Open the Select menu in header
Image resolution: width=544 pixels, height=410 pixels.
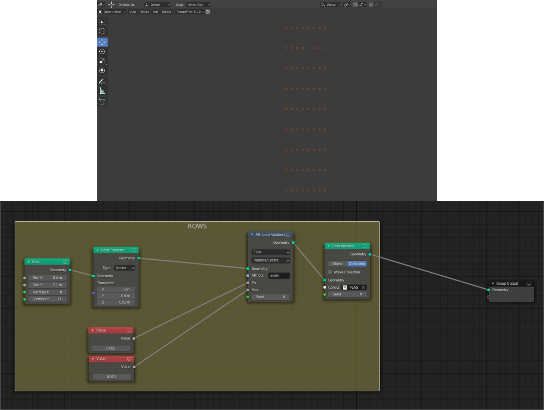tap(144, 12)
